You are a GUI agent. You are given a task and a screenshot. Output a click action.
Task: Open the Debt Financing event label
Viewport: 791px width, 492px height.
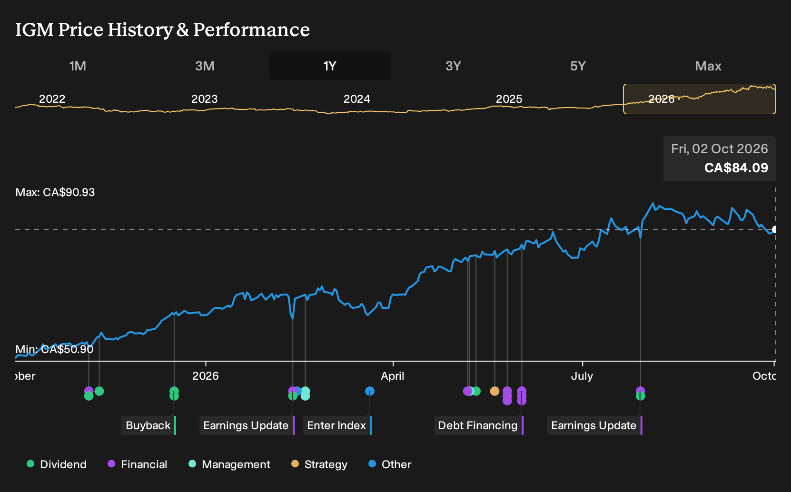478,425
